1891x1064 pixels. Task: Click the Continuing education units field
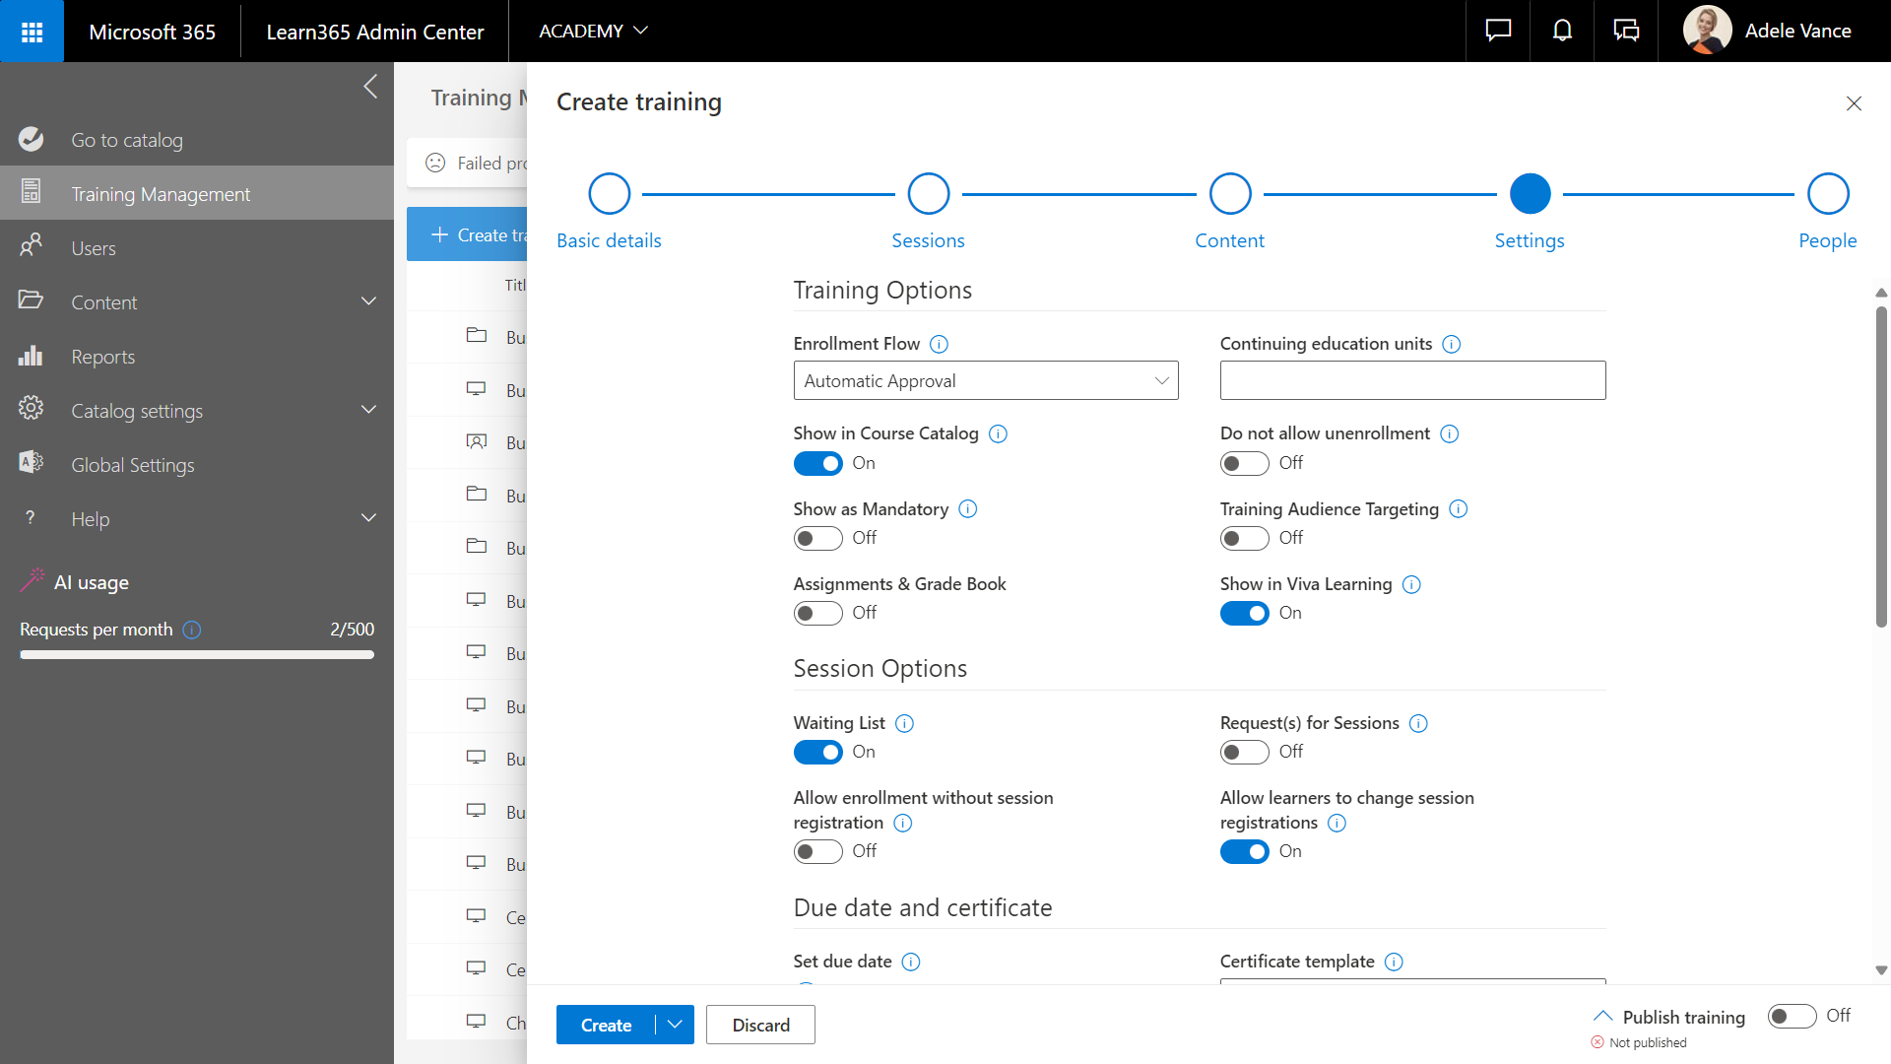point(1412,380)
